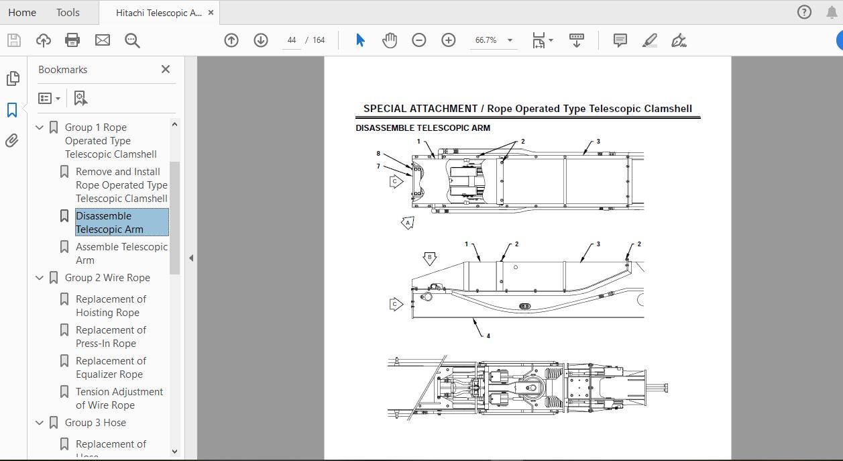Open Tension Adjustment of Wire Rope bookmark
843x461 pixels.
tap(119, 399)
